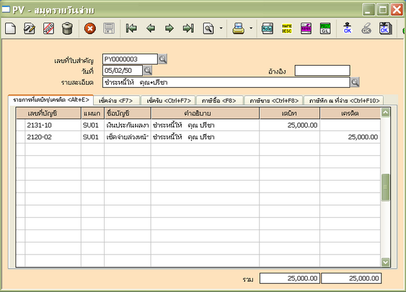Image resolution: width=406 pixels, height=292 pixels.
Task: Go to next record green arrow
Action: tap(169, 28)
